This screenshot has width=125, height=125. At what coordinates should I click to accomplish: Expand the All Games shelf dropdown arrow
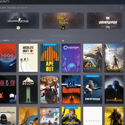point(16,41)
